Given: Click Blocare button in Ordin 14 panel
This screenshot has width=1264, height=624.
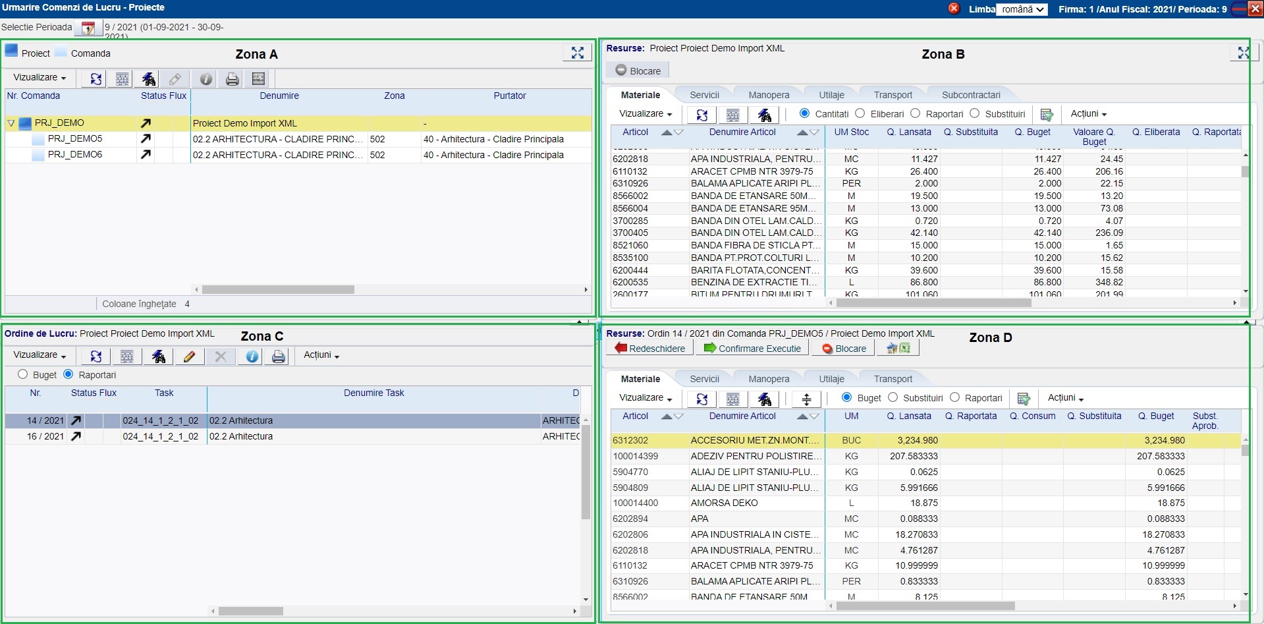Looking at the screenshot, I should (x=844, y=348).
